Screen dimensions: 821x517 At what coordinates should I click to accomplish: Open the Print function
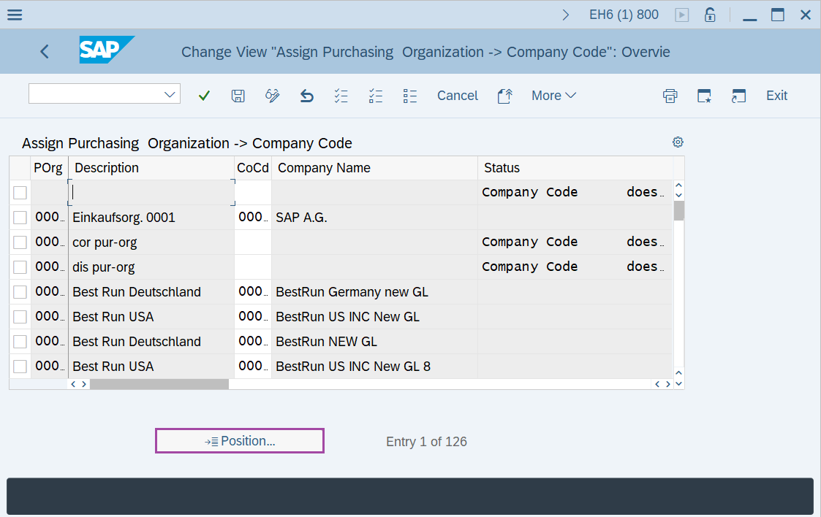670,95
